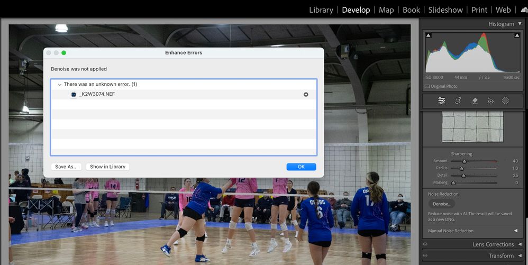
Task: Click 'Denoise was not applied' text
Action: tap(79, 69)
